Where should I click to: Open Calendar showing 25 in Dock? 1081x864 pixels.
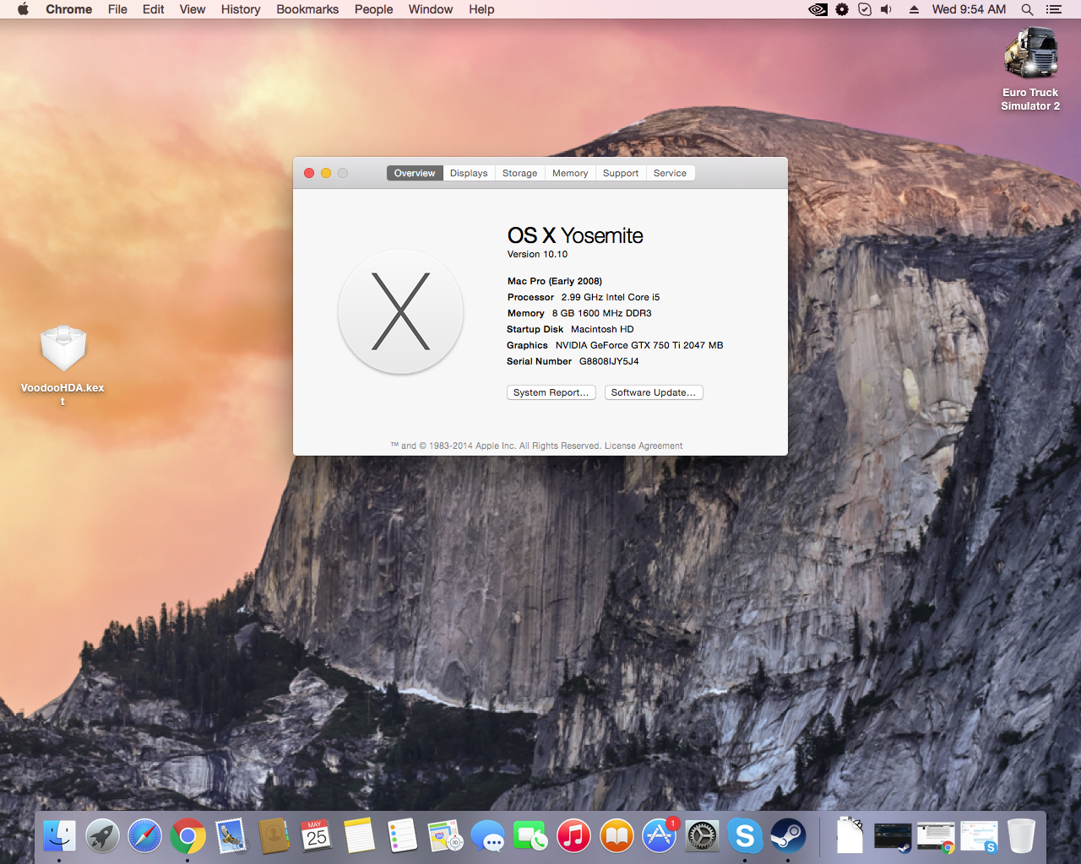coord(317,836)
